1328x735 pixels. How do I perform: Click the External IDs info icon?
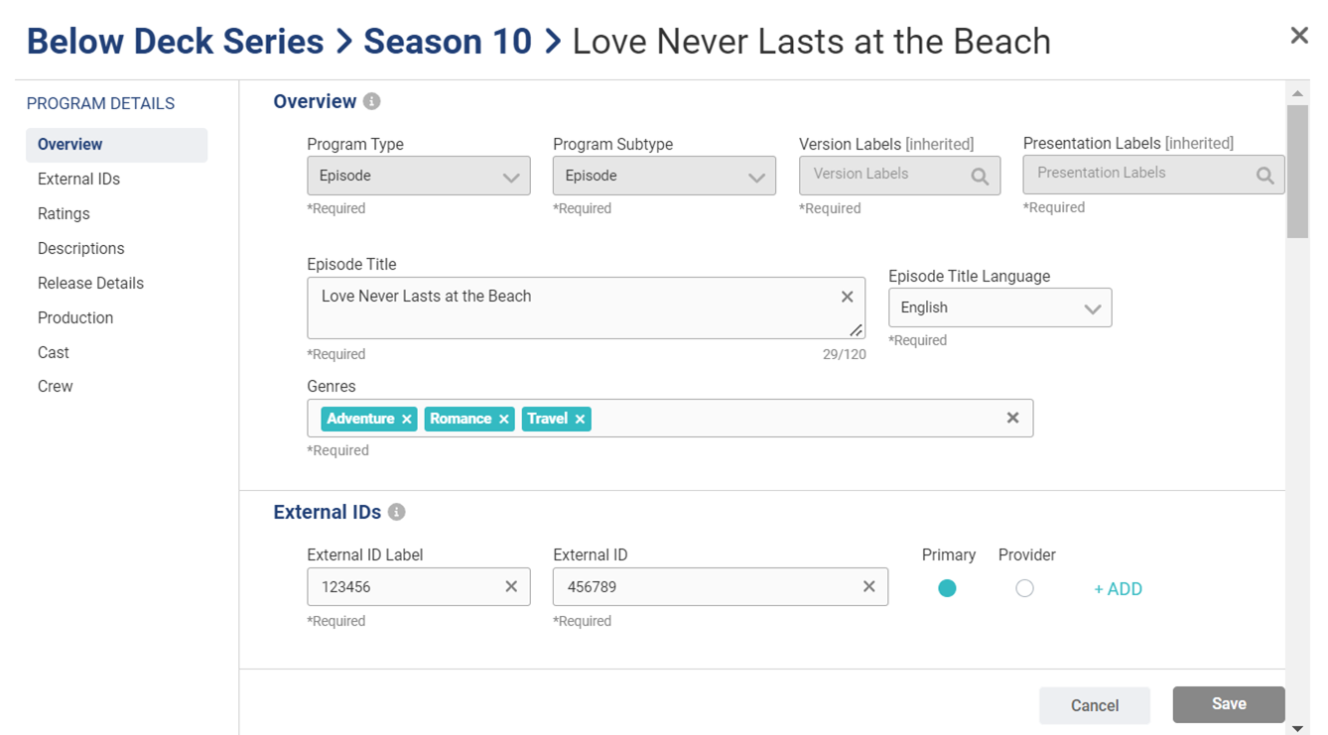(x=396, y=512)
